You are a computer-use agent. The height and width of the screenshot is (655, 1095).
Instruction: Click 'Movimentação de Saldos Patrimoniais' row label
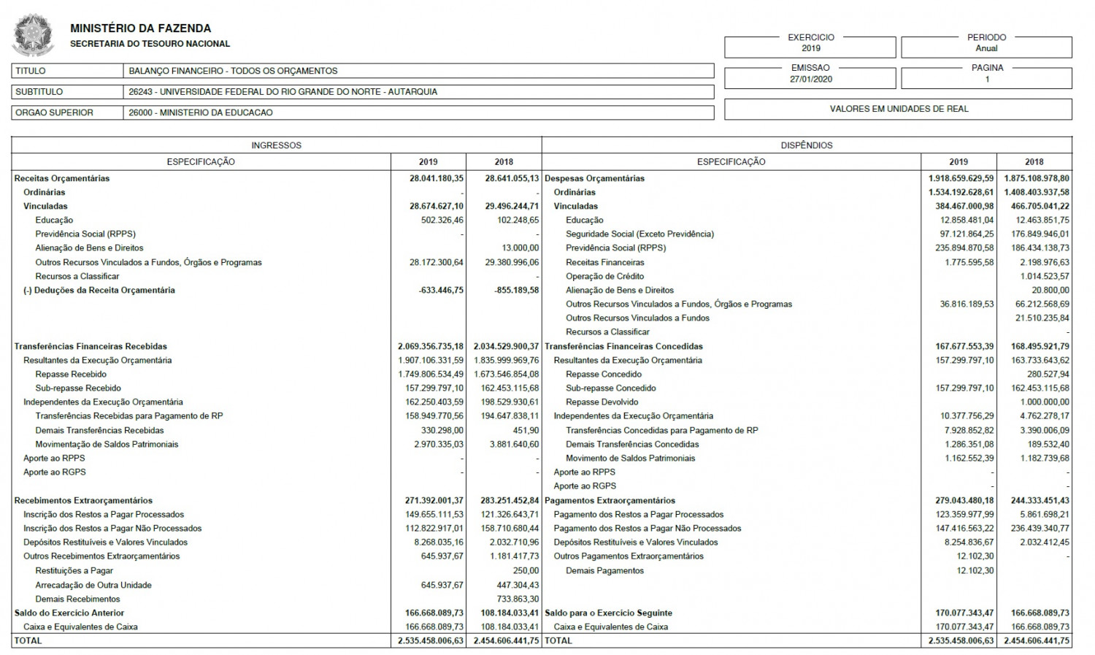click(107, 445)
